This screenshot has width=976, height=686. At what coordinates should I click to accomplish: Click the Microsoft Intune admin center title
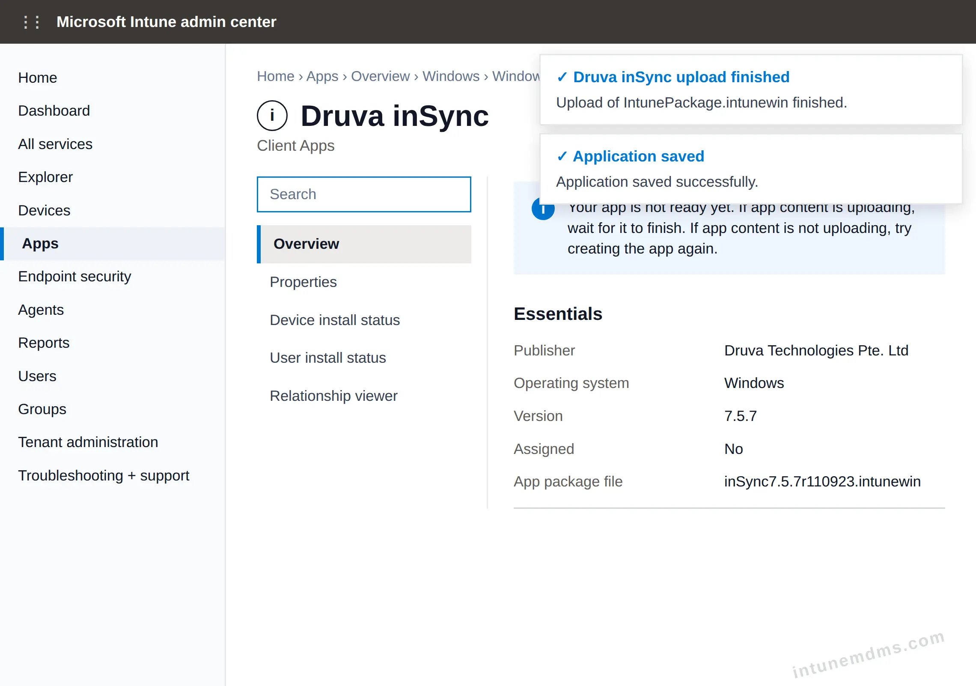pos(167,22)
